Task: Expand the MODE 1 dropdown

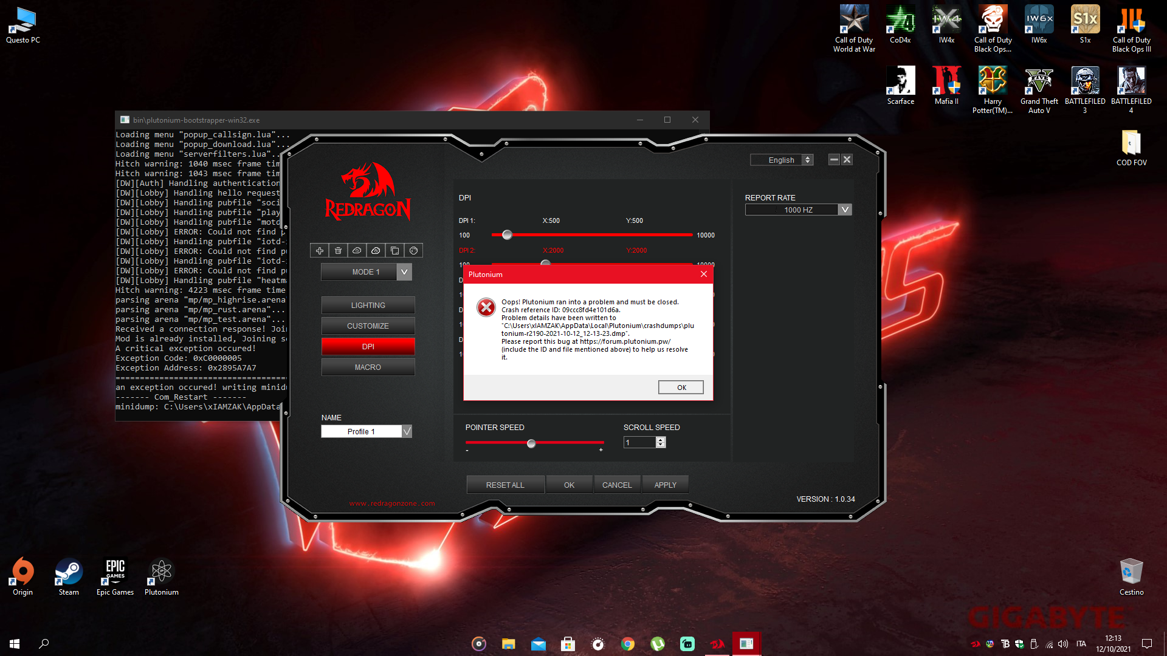Action: point(404,272)
